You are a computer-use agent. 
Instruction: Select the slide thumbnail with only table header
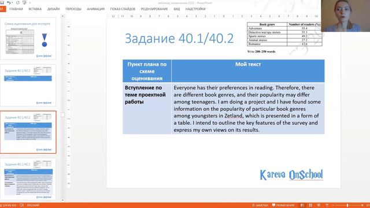click(28, 86)
